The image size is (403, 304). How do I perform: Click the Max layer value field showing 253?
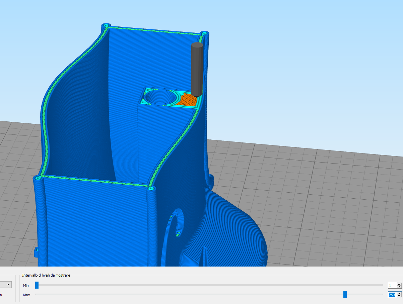coord(392,295)
